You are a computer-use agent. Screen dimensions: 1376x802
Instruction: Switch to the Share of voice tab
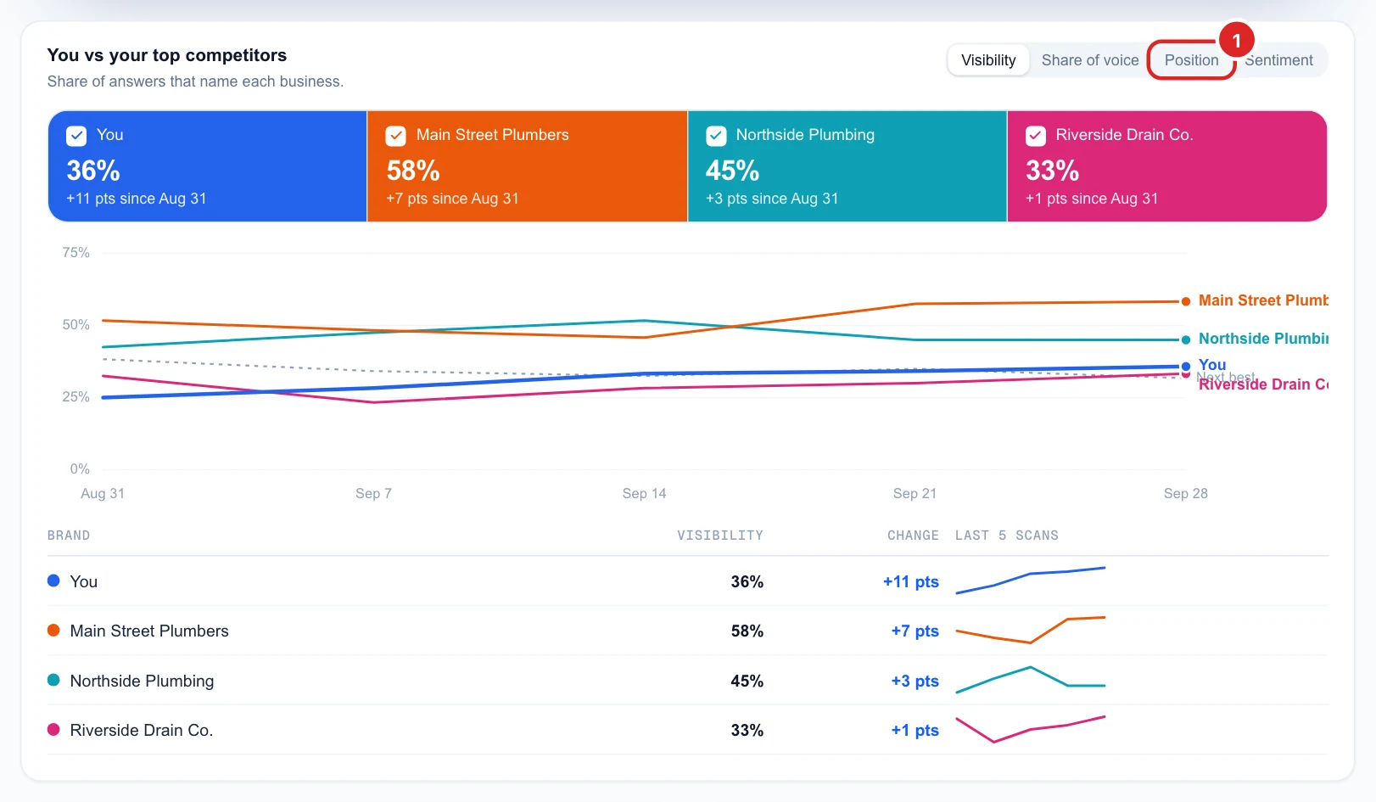1090,60
